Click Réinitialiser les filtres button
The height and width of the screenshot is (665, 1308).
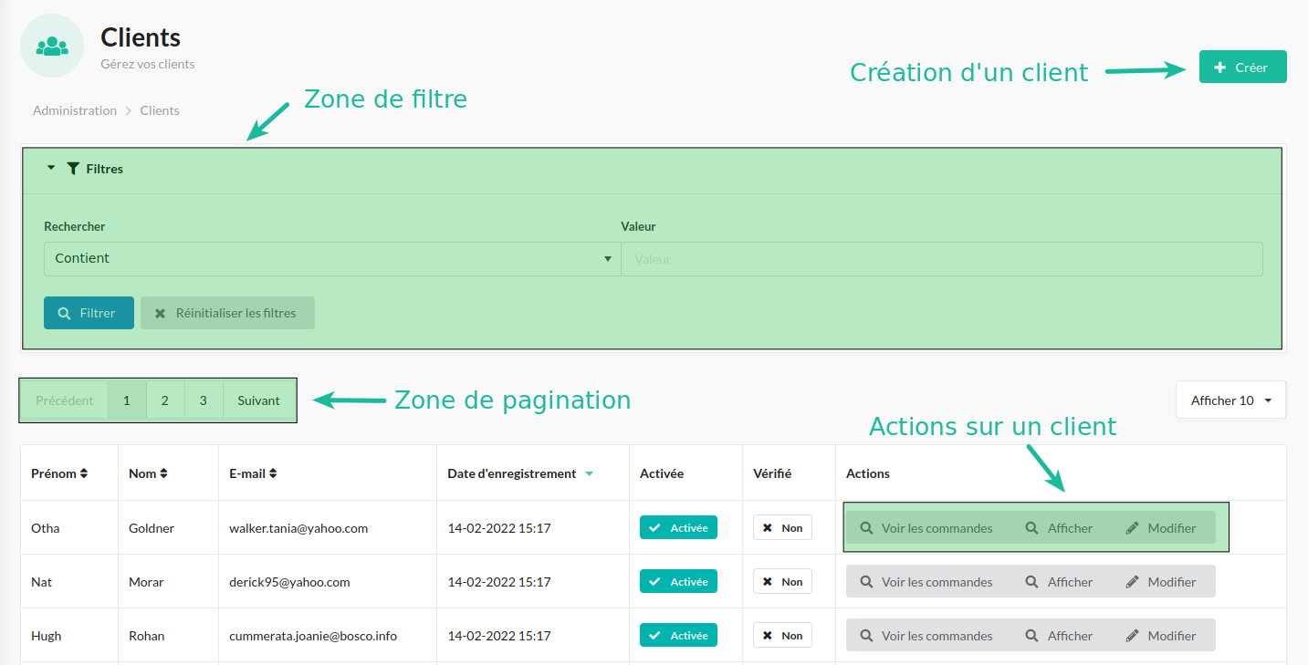[227, 313]
